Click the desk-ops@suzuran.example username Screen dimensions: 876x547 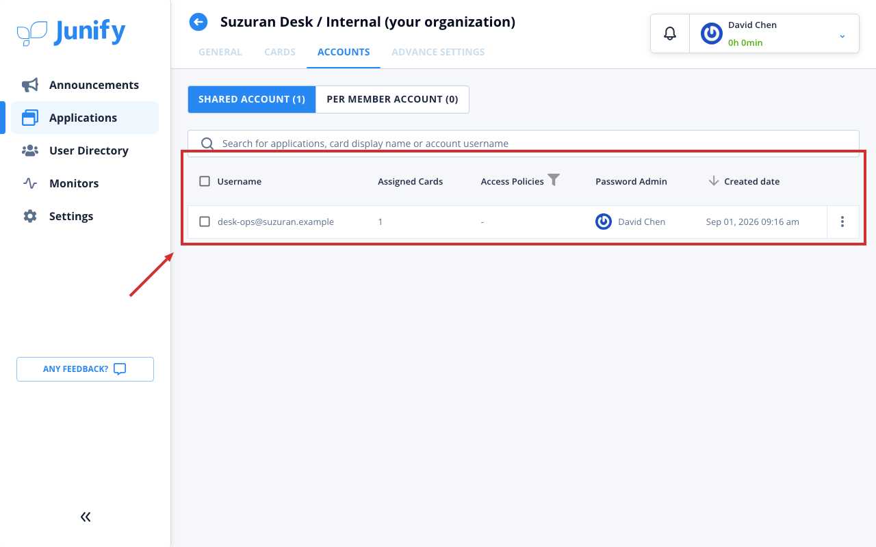pyautogui.click(x=276, y=222)
